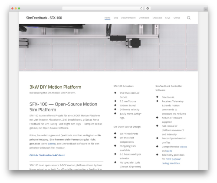The height and width of the screenshot is (183, 217).
Task: Open the site search magnifier icon
Action: click(x=189, y=18)
